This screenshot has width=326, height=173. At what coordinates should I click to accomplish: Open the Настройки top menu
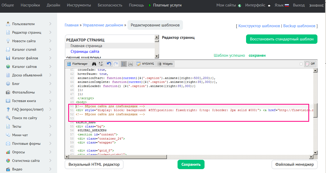pos(30,5)
